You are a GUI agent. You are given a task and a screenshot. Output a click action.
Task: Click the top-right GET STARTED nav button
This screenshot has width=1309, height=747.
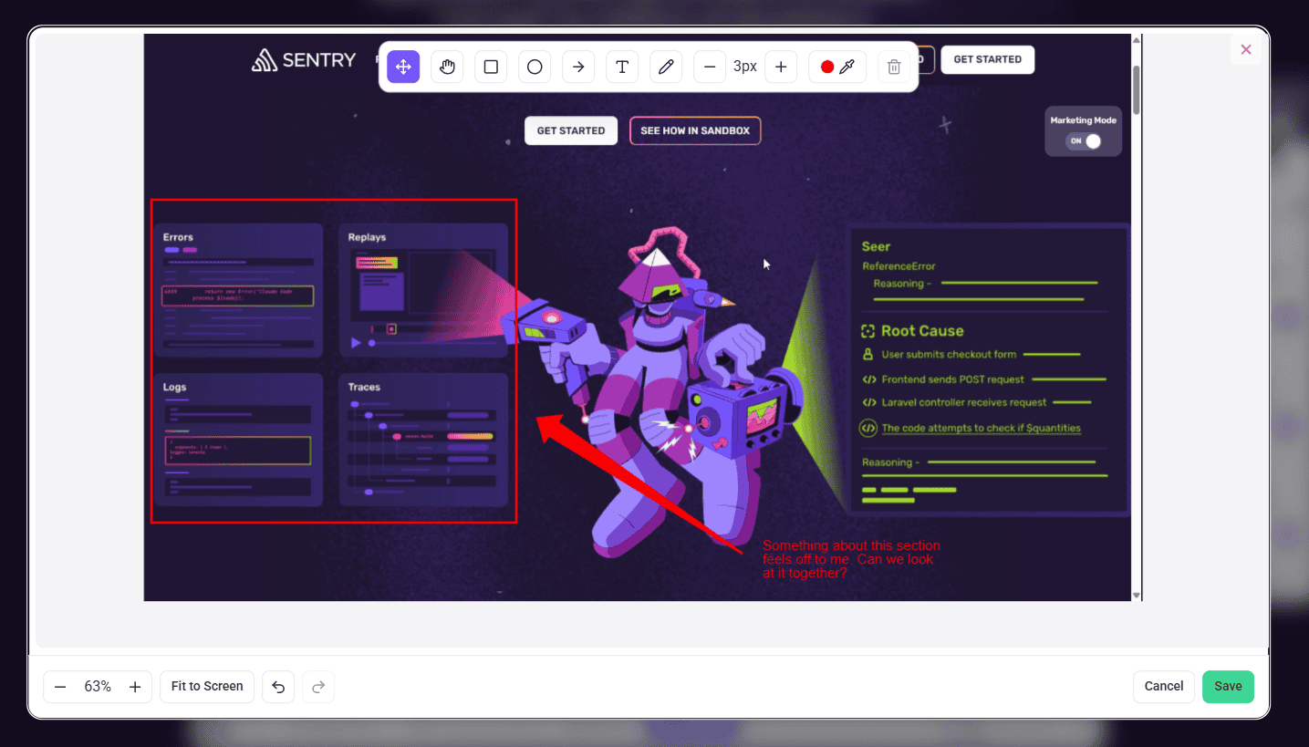coord(988,59)
